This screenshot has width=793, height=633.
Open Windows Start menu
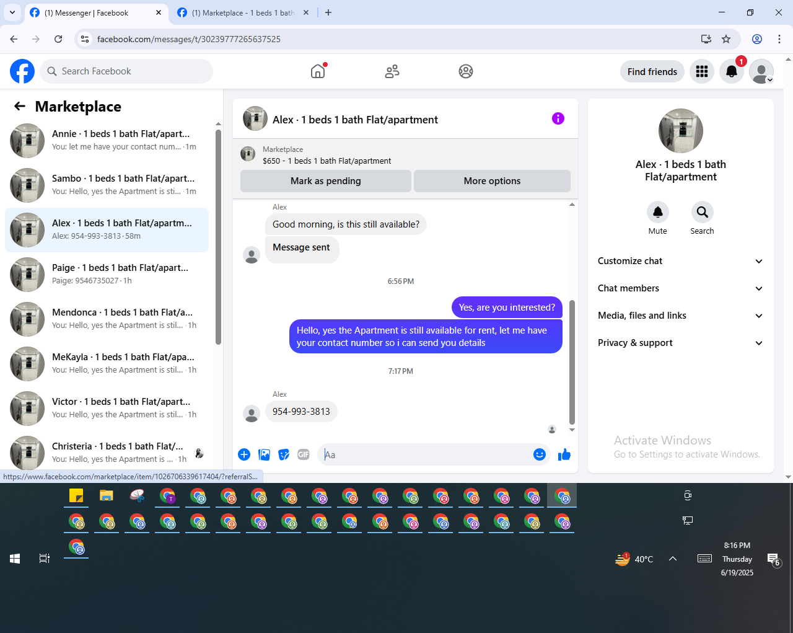[x=15, y=559]
